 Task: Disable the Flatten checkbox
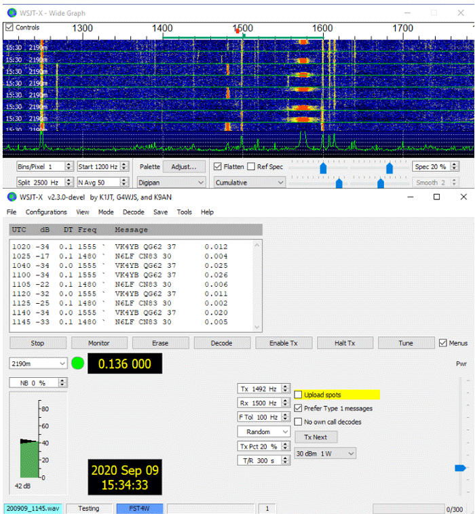tap(217, 167)
